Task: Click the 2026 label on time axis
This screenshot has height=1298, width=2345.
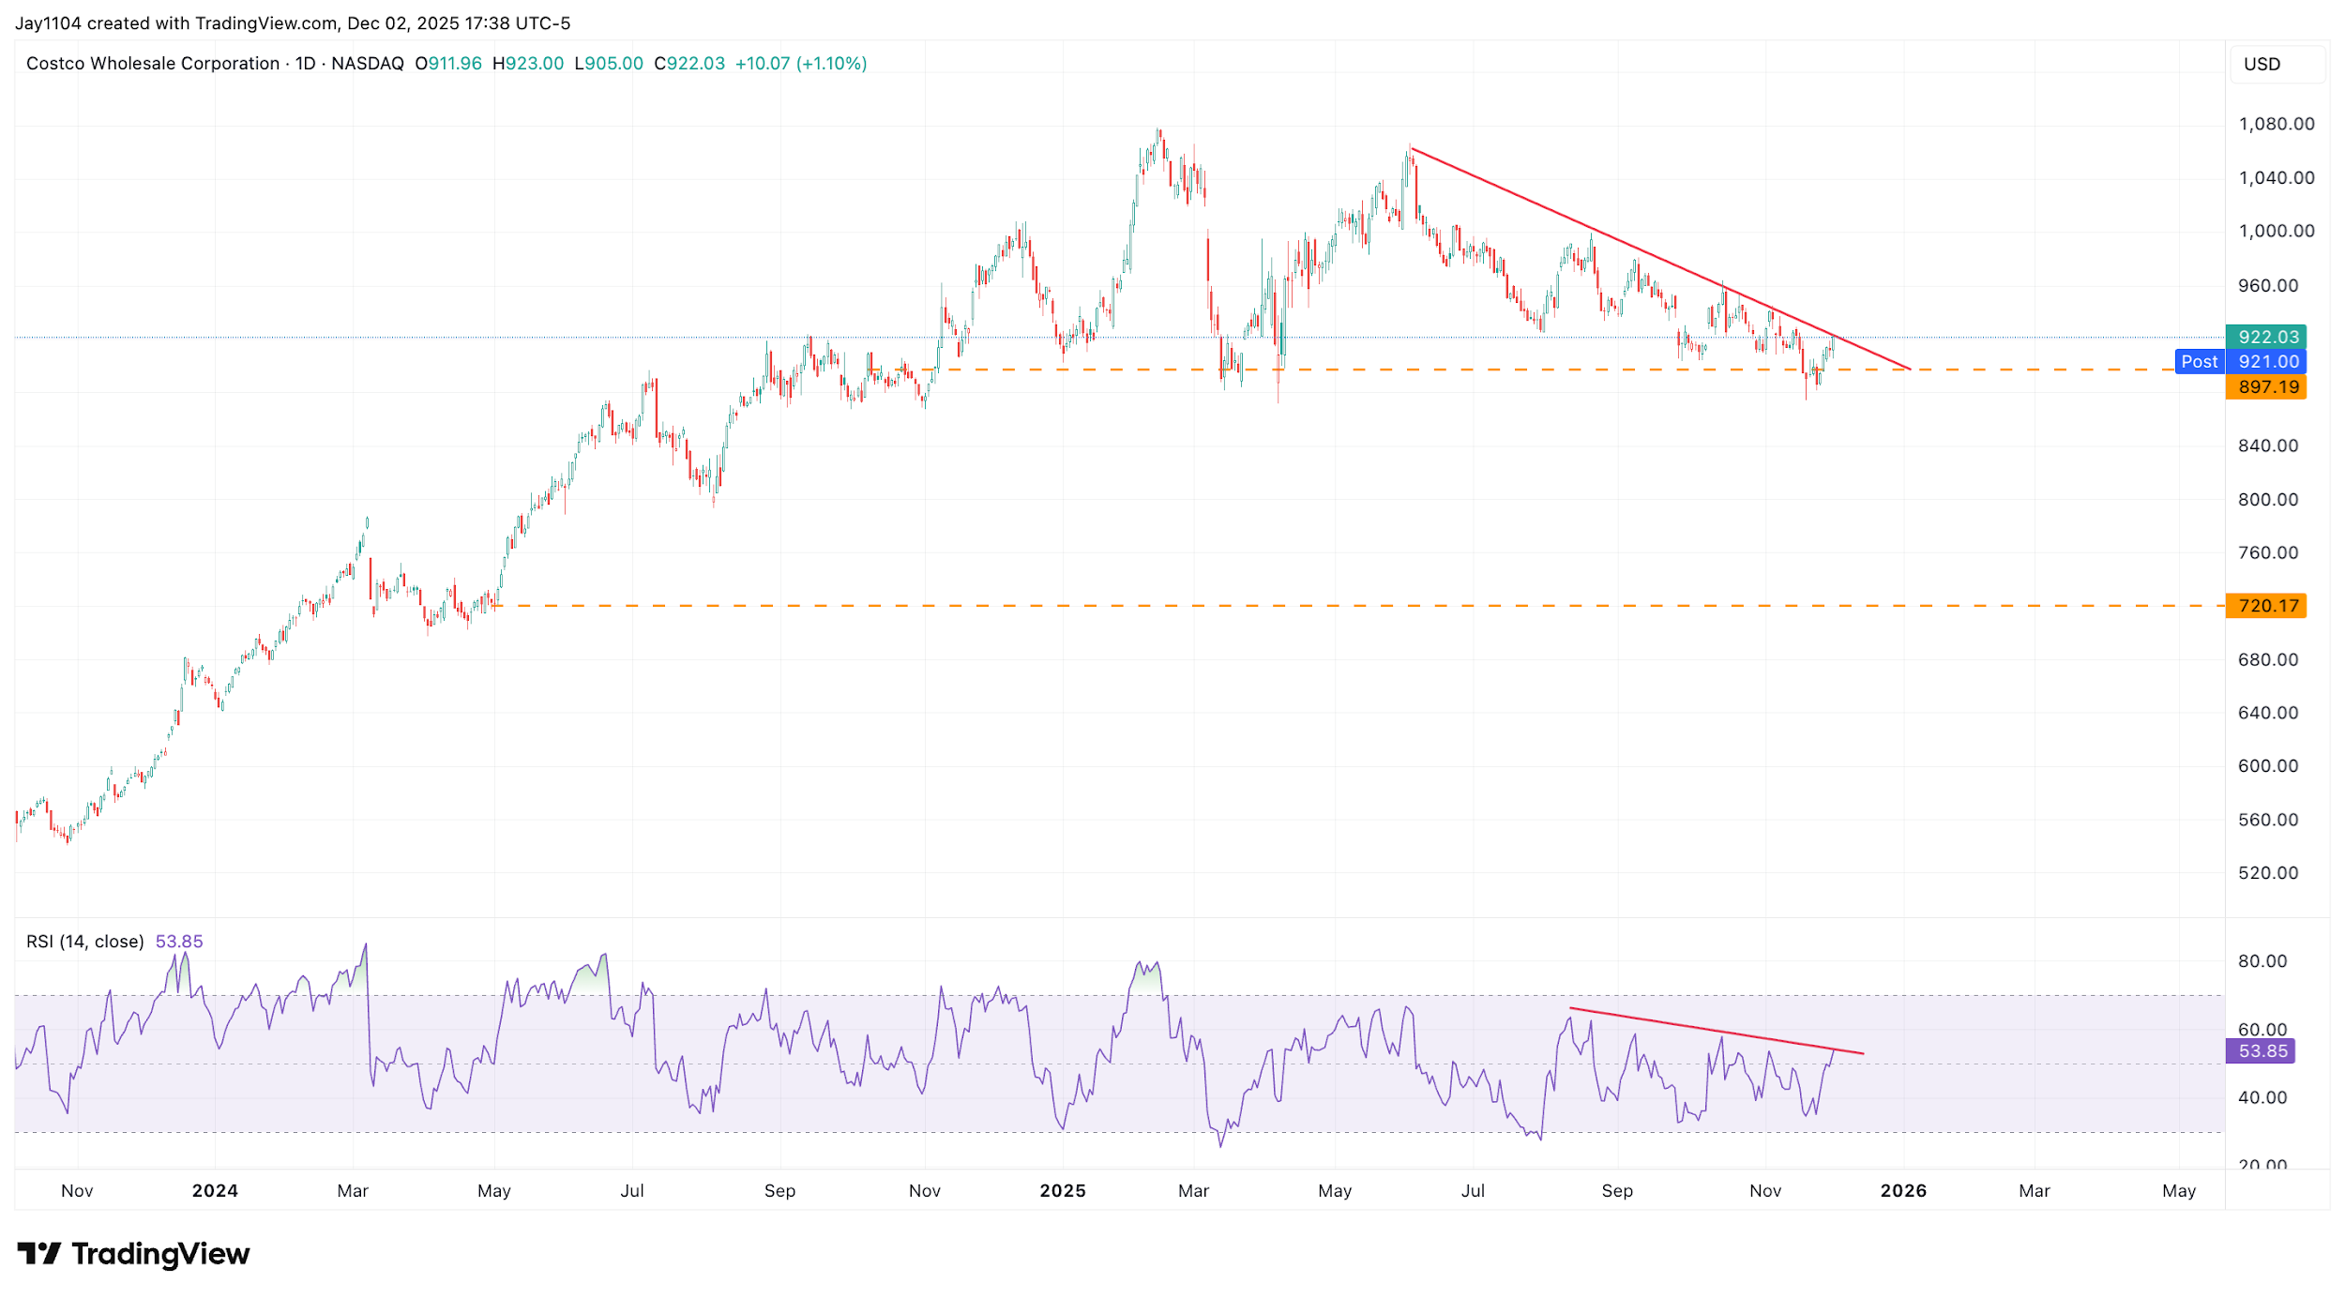Action: click(1902, 1190)
